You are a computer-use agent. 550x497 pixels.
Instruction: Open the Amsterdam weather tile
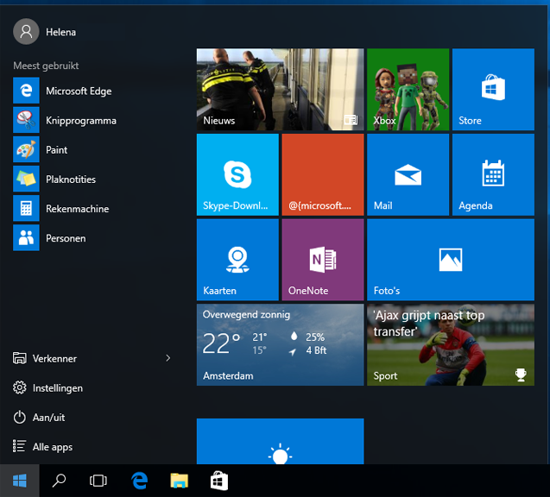[x=281, y=345]
